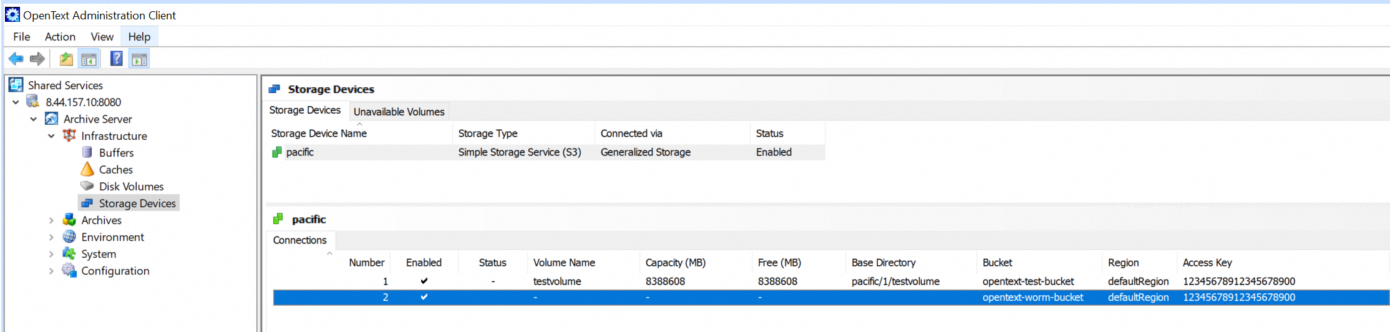The image size is (1390, 332).
Task: Click the Up one level folder icon
Action: 66,59
